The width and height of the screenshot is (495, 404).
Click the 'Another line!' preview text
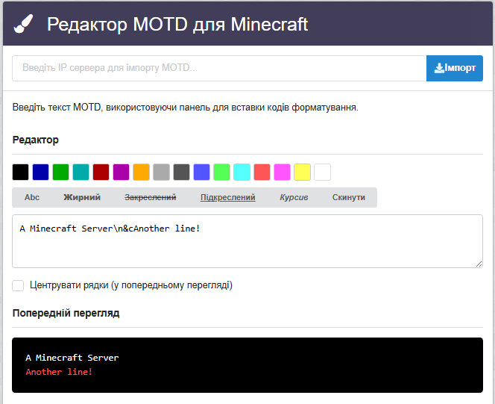[x=59, y=372]
